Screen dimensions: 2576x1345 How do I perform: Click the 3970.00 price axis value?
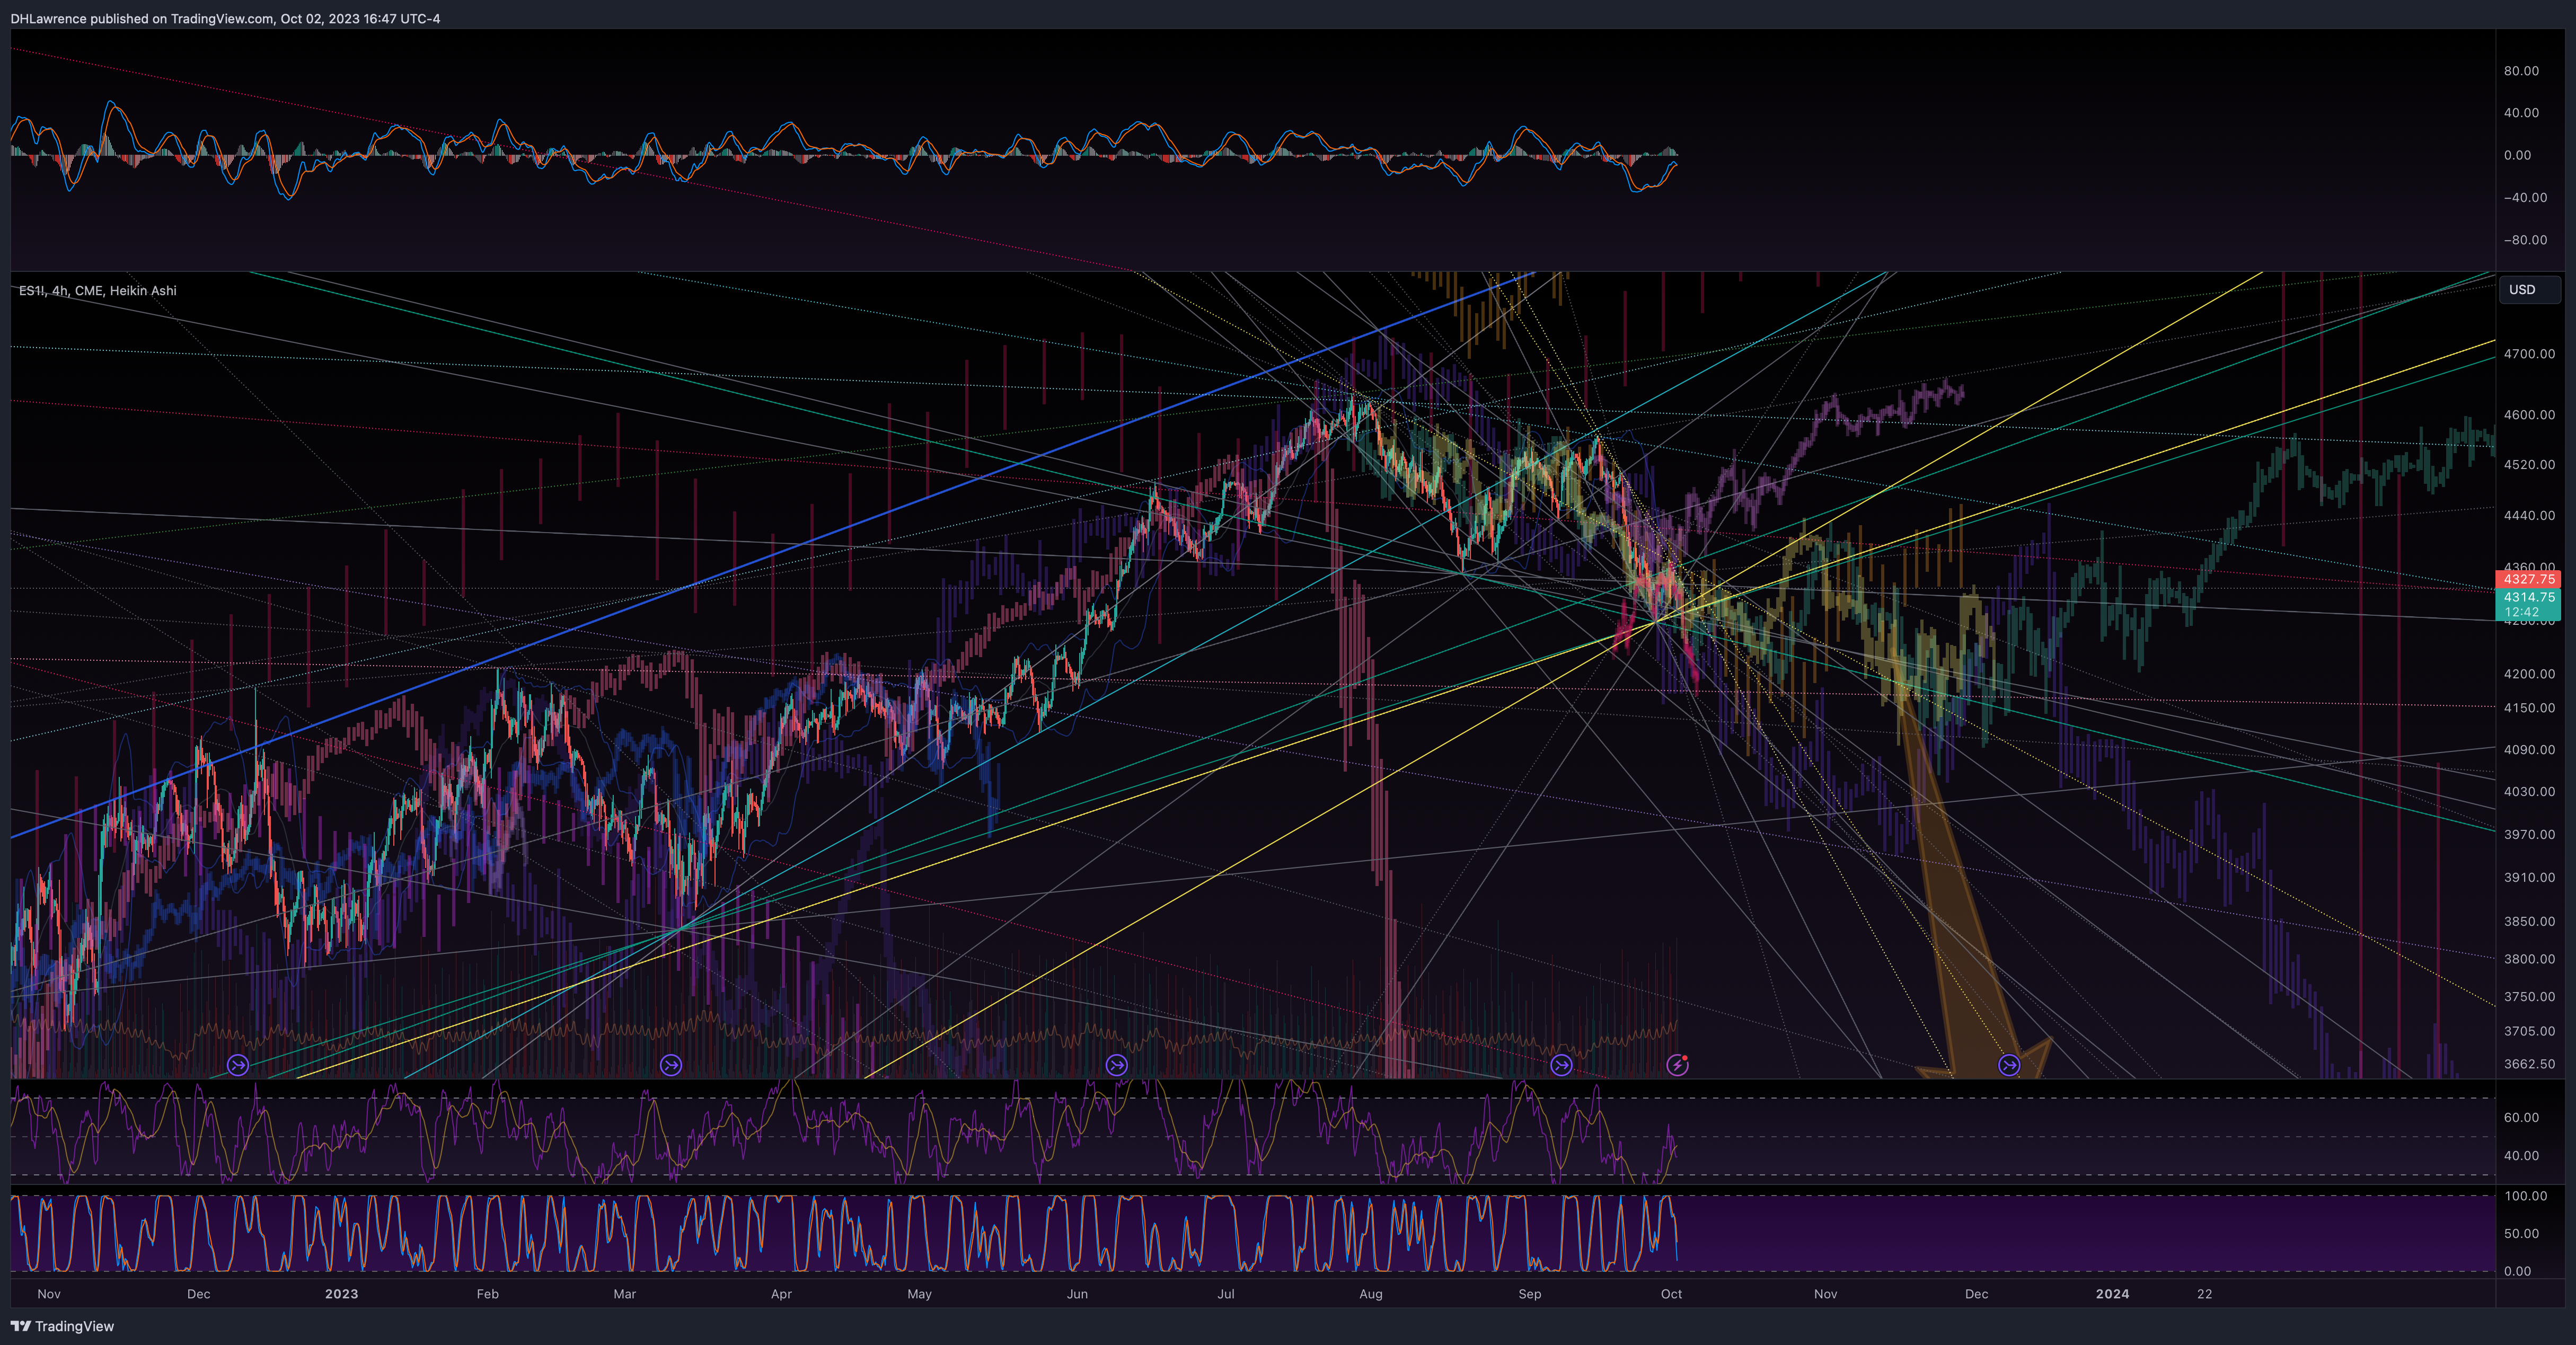2529,835
